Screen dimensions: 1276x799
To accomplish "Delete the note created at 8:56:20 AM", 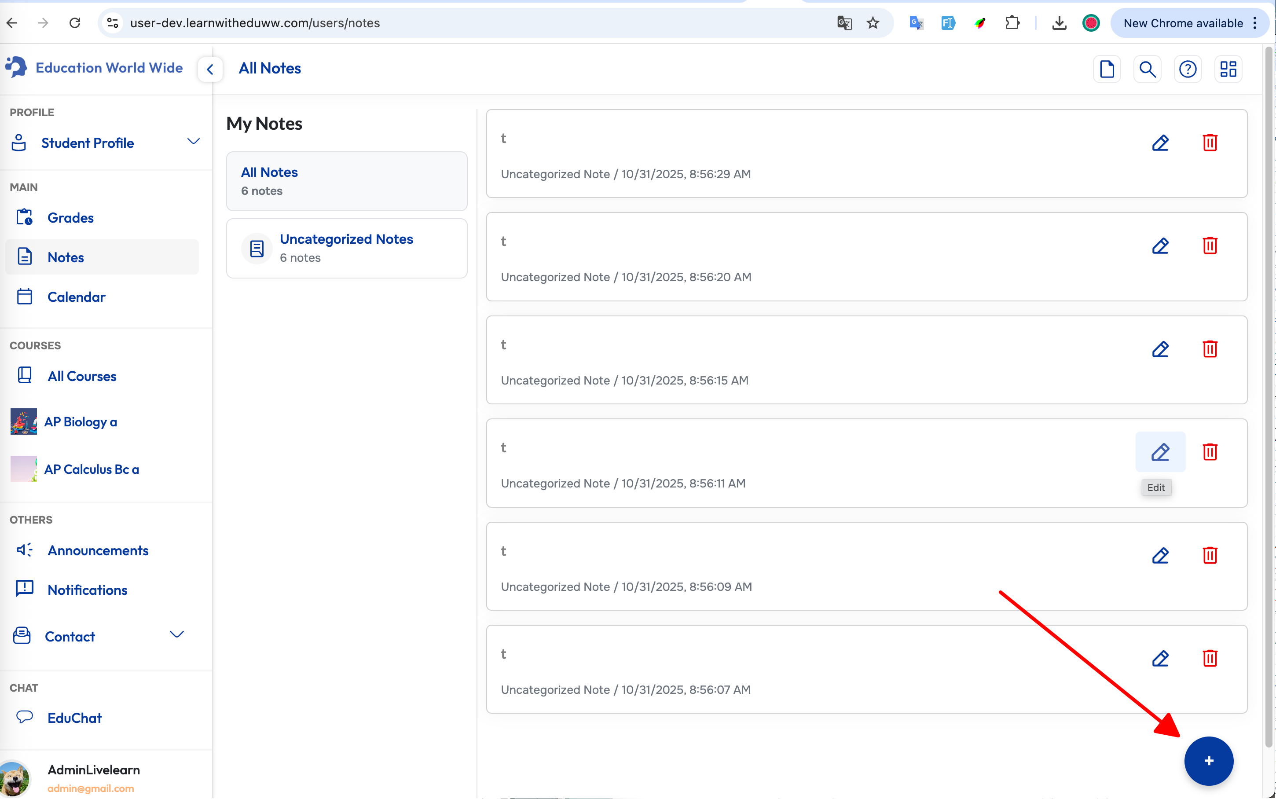I will pos(1210,246).
